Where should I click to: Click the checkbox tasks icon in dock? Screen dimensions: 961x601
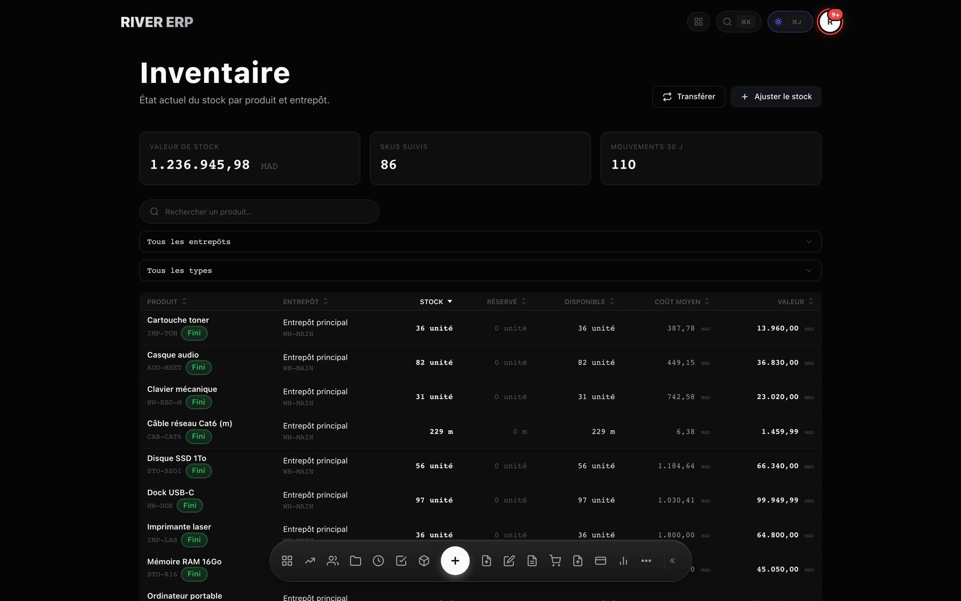tap(401, 561)
